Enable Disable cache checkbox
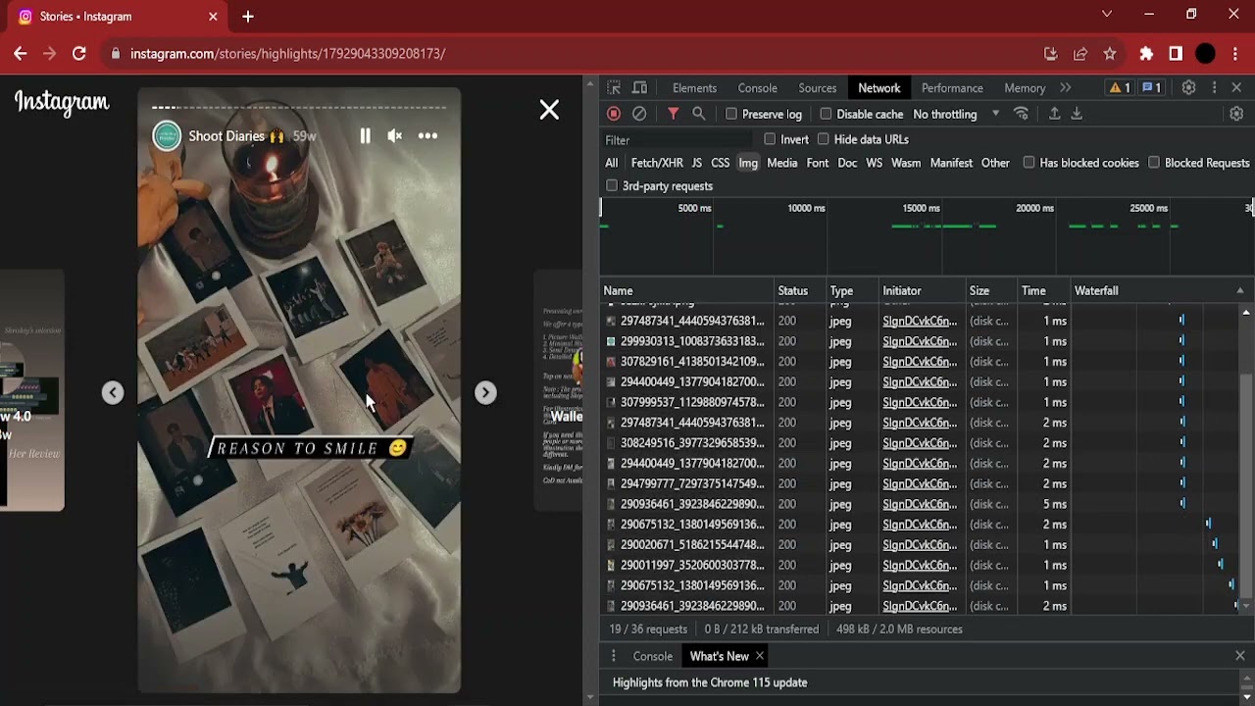Viewport: 1255px width, 706px height. pos(826,114)
